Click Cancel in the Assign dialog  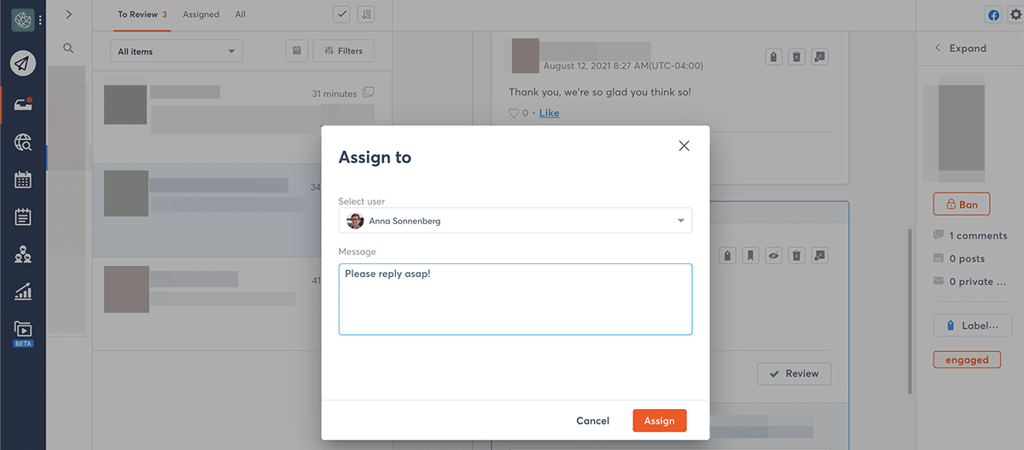click(592, 421)
